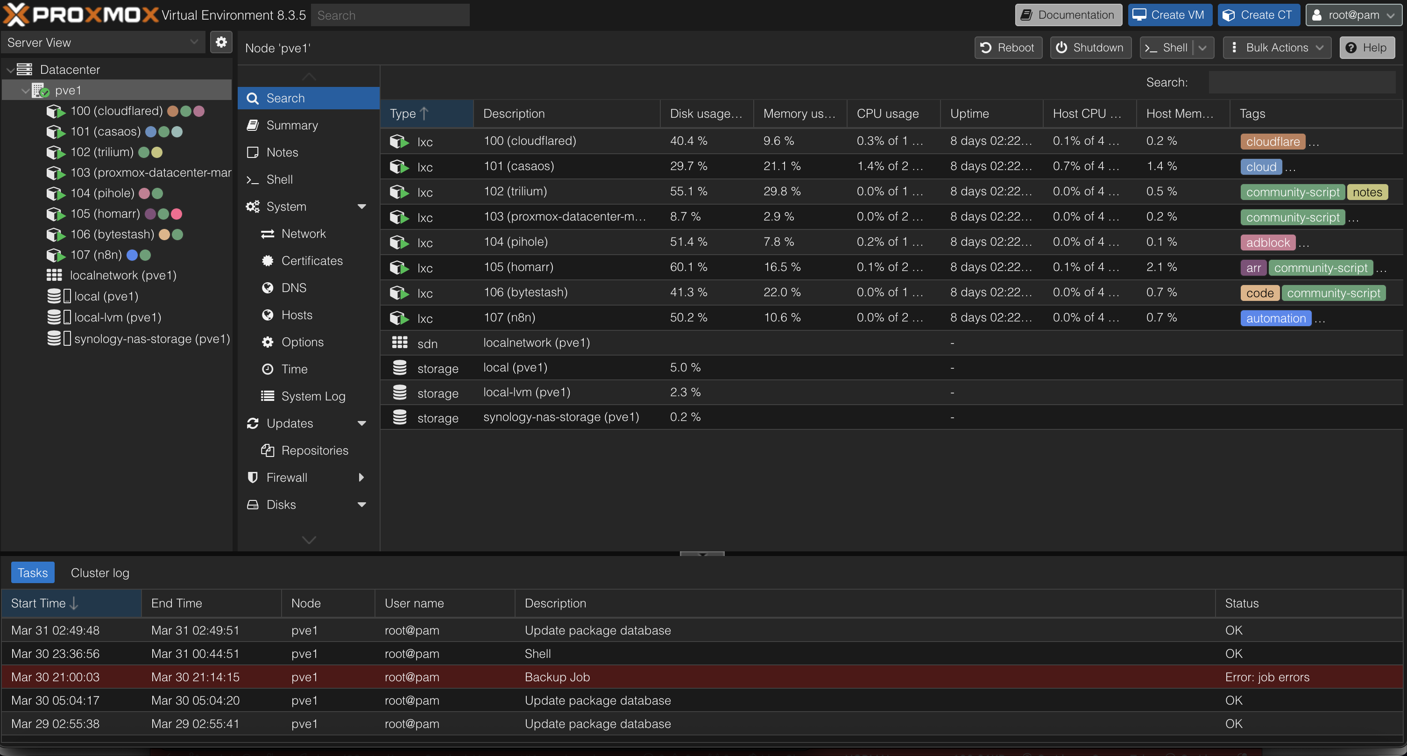This screenshot has width=1407, height=756.
Task: Open the Search item in node menu
Action: click(309, 98)
